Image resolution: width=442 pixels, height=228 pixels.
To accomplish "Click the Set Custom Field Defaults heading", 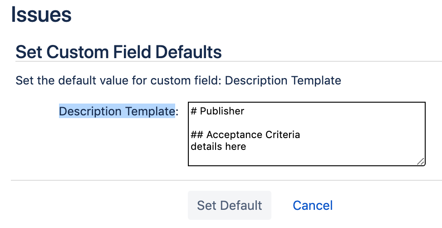I will coord(118,52).
